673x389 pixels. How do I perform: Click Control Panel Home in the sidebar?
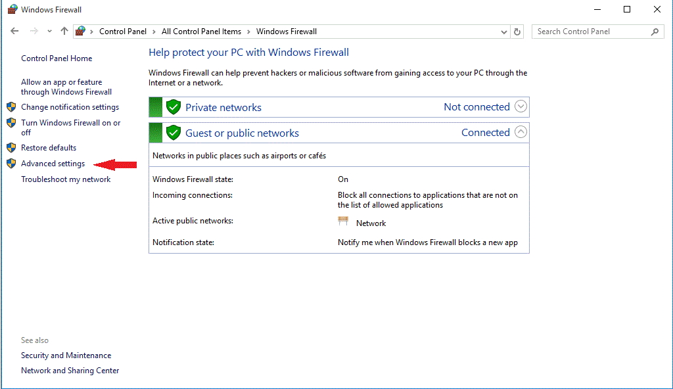[57, 58]
